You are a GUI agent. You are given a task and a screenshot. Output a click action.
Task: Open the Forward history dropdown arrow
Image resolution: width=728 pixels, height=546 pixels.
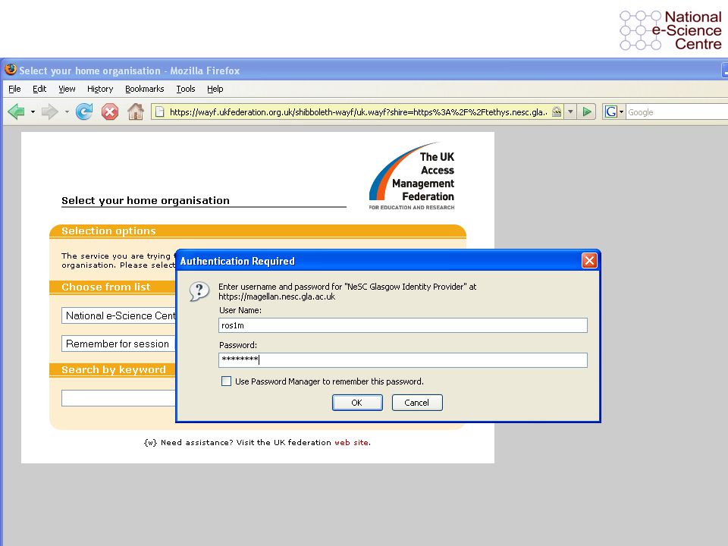point(67,112)
